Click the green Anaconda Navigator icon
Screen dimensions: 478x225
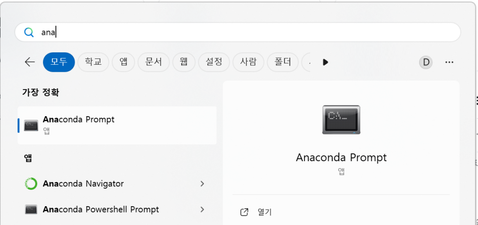pos(31,183)
